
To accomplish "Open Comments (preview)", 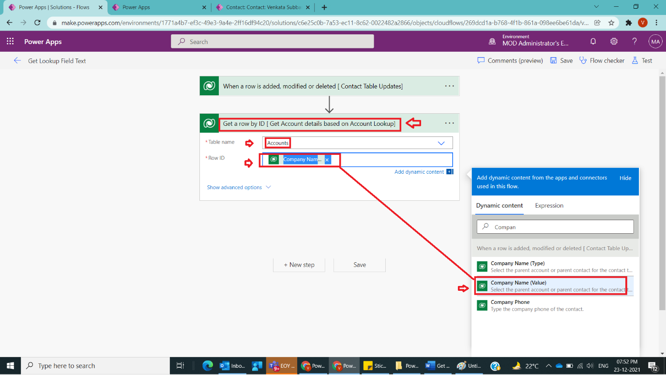I will [x=510, y=60].
